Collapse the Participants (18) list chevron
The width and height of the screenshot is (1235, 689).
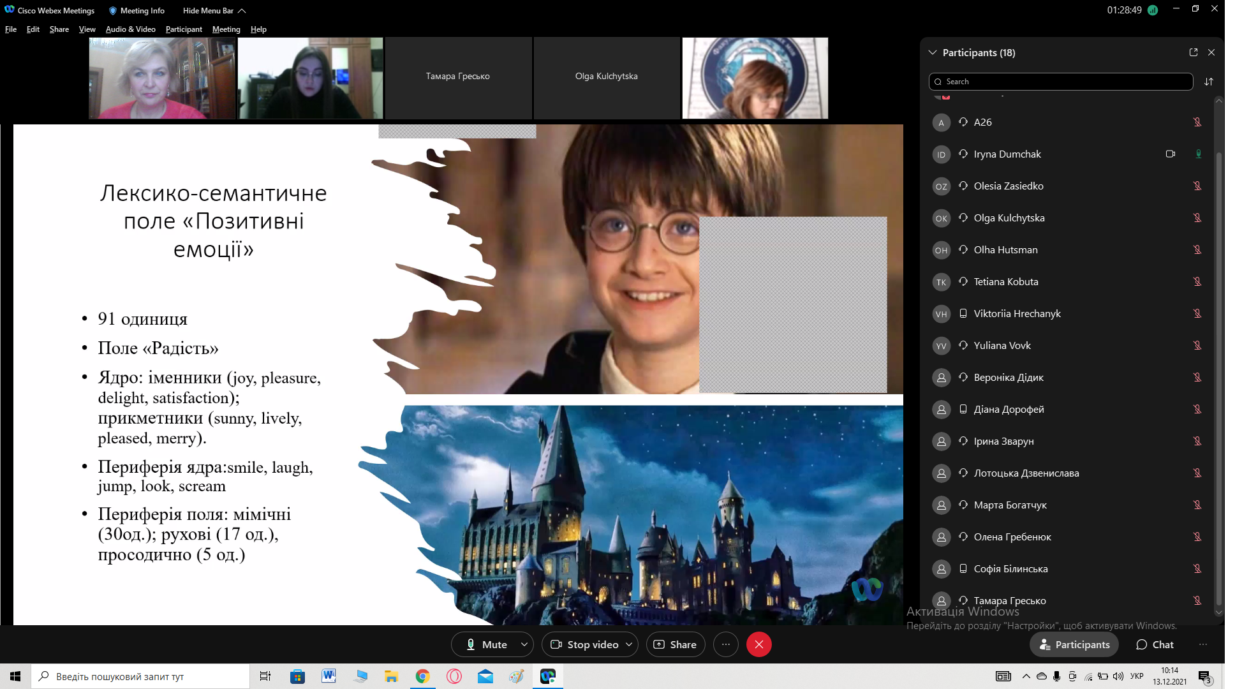933,52
